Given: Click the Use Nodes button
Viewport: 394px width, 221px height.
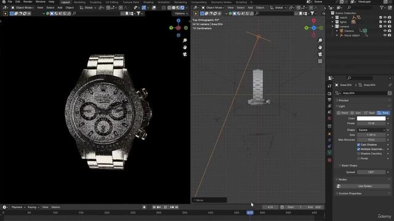Looking at the screenshot, I should (x=365, y=186).
